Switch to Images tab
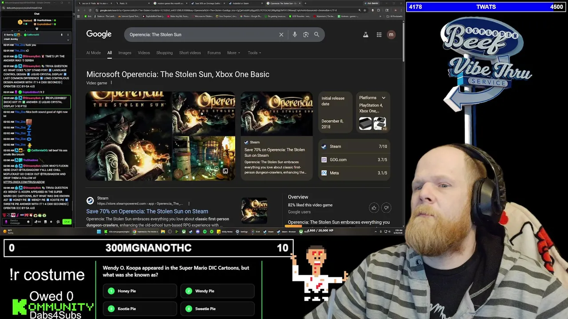The width and height of the screenshot is (568, 319). [x=125, y=53]
